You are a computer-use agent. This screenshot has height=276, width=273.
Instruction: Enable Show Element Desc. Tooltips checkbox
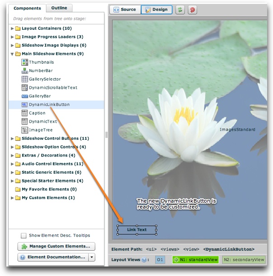(x=24, y=235)
